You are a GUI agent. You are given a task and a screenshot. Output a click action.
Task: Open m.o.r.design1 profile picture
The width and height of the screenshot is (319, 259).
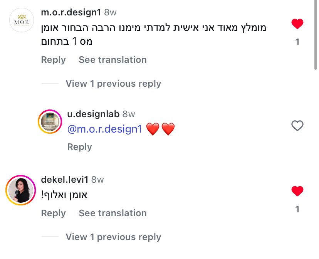coord(22,20)
